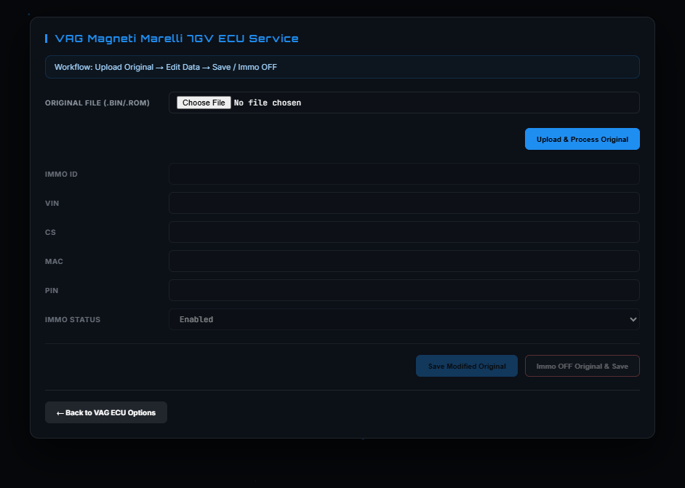Click the MAC field label
The height and width of the screenshot is (488, 685).
(x=54, y=261)
